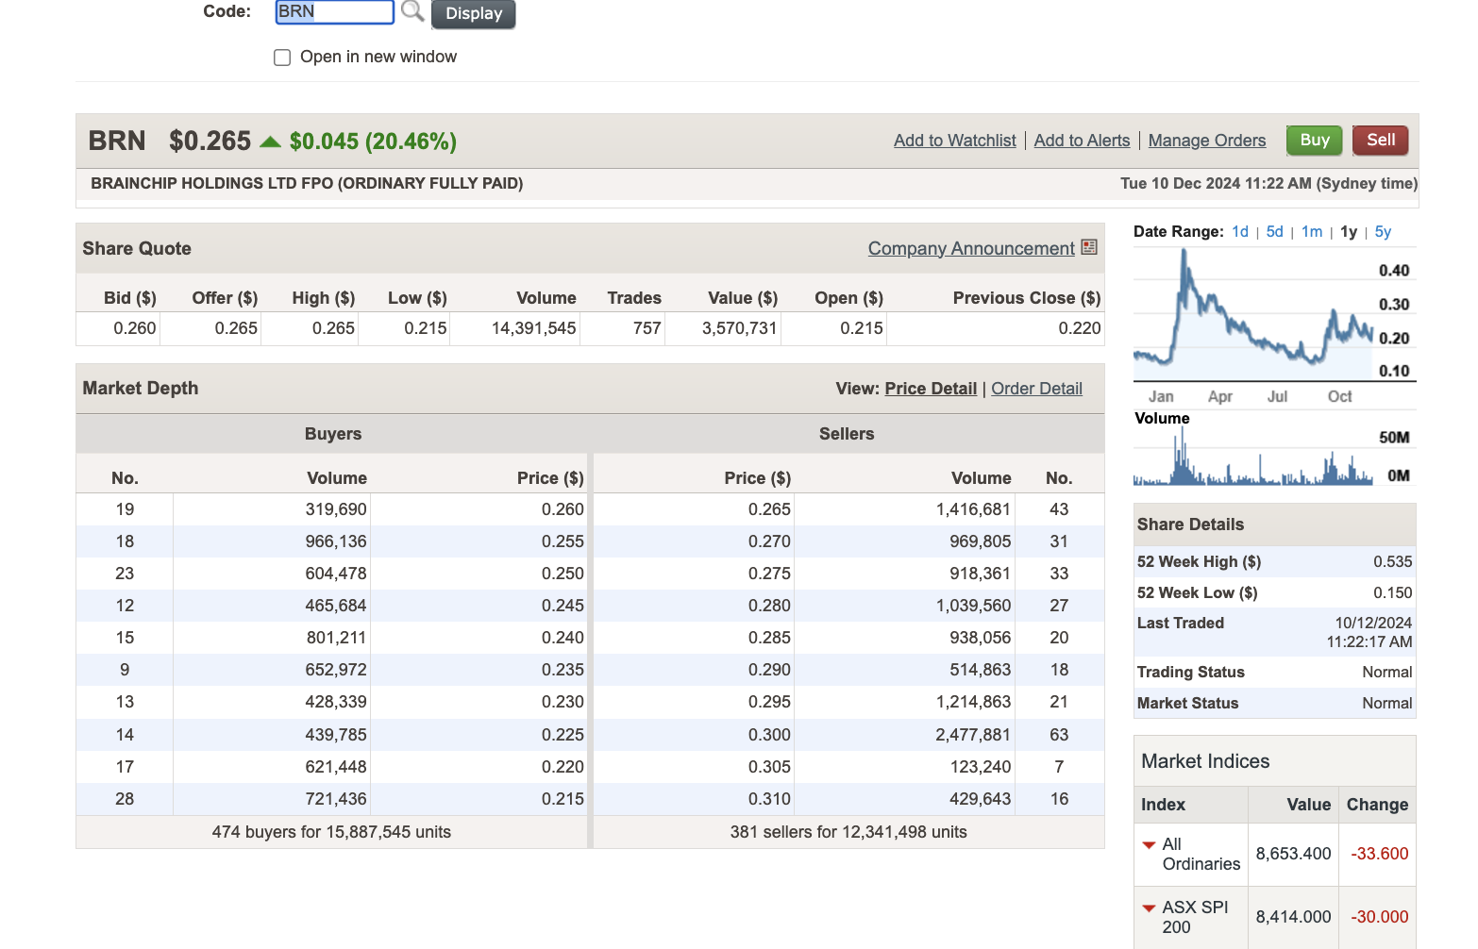Click the green price-up arrow icon
Image resolution: width=1478 pixels, height=949 pixels.
[x=270, y=142]
